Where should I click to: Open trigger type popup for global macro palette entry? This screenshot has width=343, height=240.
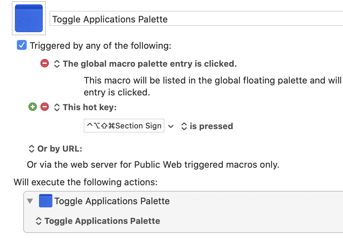click(x=57, y=64)
